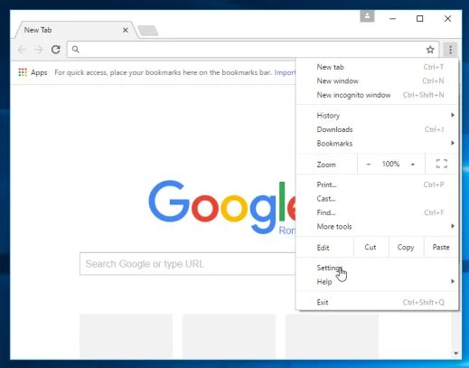Click the search icon in address bar
This screenshot has height=368, width=469.
pyautogui.click(x=76, y=50)
